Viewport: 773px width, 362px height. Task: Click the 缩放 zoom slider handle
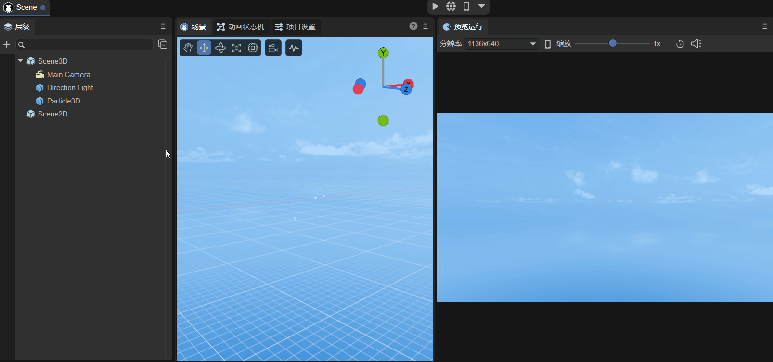[x=613, y=43]
